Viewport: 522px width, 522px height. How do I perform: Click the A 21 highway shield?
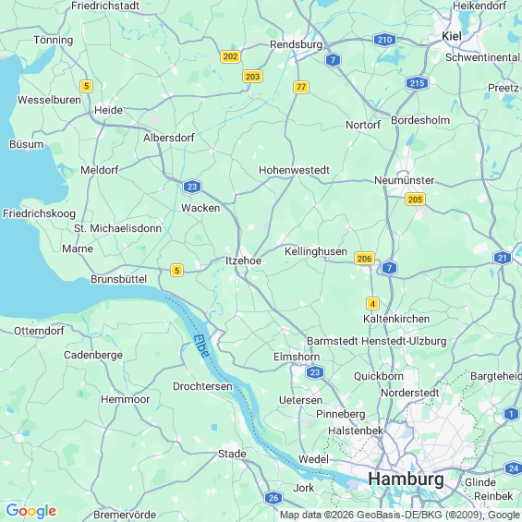click(x=502, y=258)
